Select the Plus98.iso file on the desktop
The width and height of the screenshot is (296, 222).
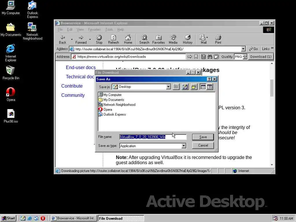11,116
